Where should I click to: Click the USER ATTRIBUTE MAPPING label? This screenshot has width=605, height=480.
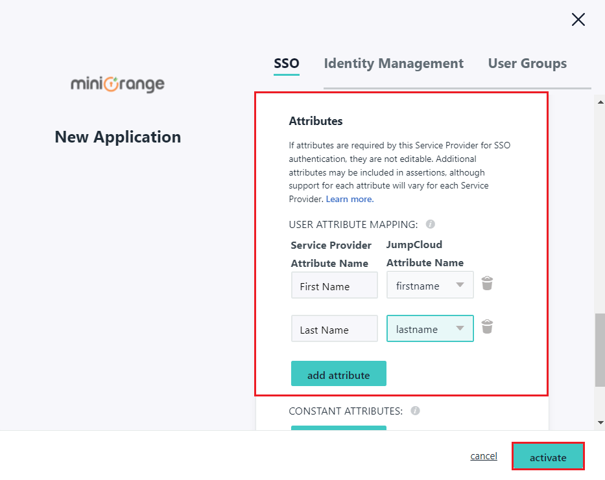click(x=353, y=224)
